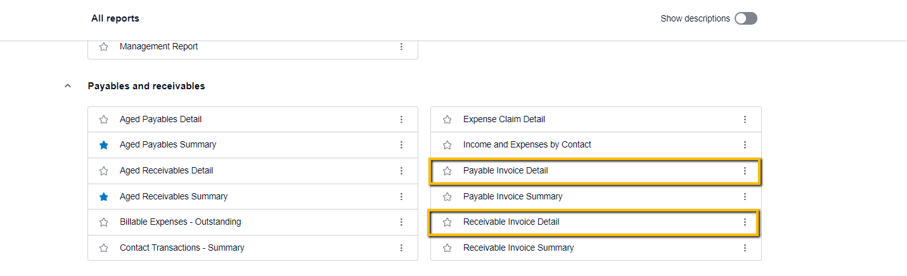Open more options for Payable Invoice Detail
The image size is (907, 276).
click(745, 171)
